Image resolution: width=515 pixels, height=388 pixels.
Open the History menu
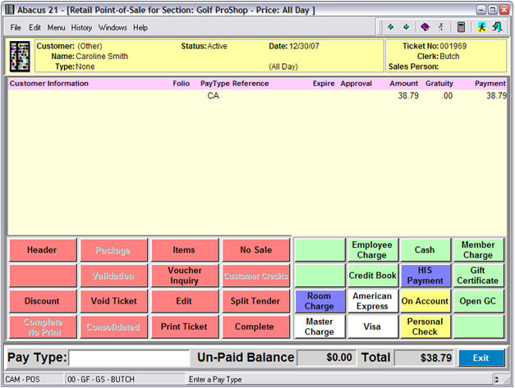(x=81, y=28)
